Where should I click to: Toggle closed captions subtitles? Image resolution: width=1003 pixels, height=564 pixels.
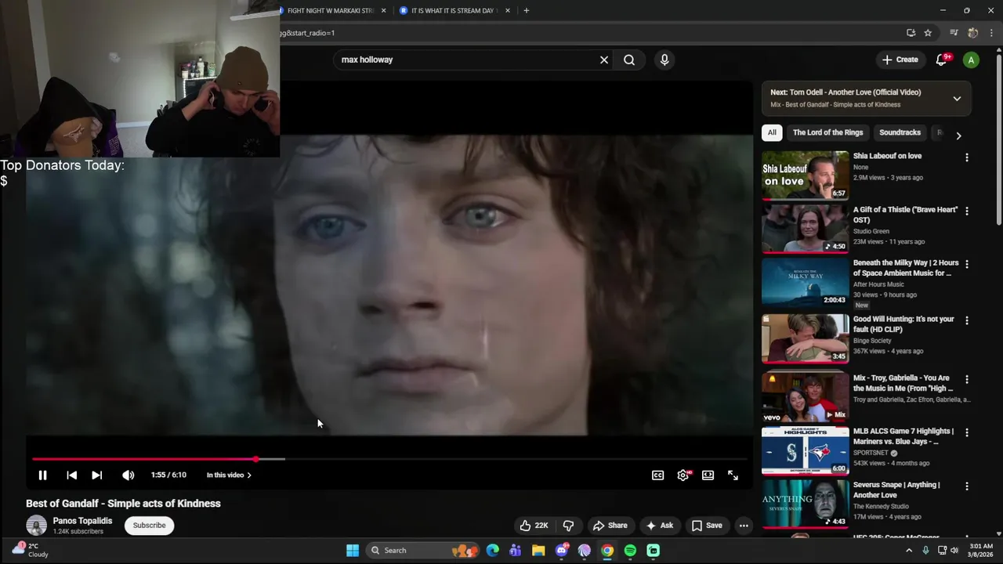(658, 475)
